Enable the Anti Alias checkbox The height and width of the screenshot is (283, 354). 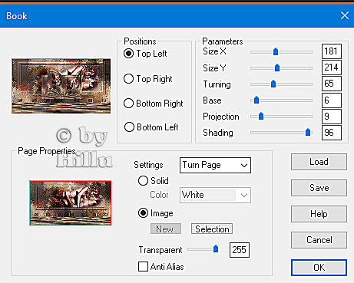click(143, 267)
